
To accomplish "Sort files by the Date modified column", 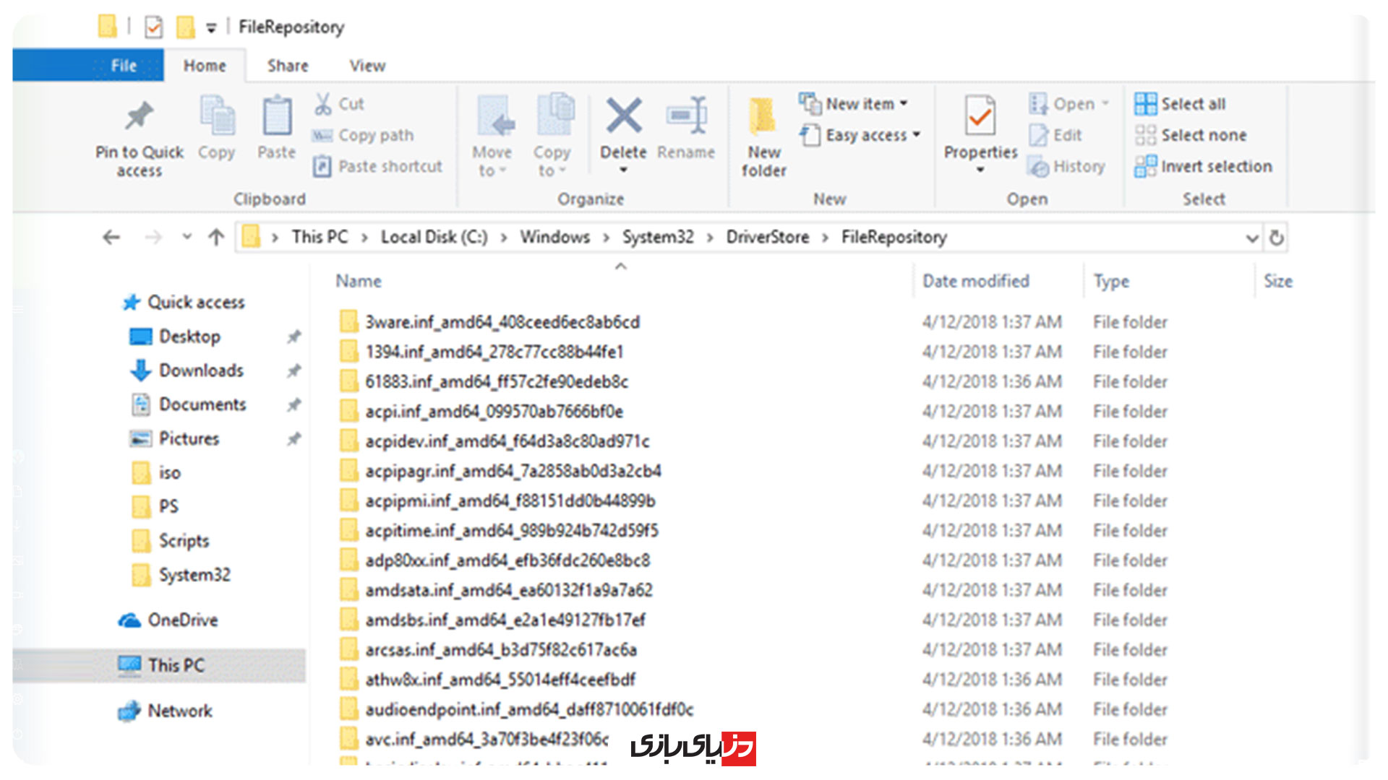I will 975,281.
